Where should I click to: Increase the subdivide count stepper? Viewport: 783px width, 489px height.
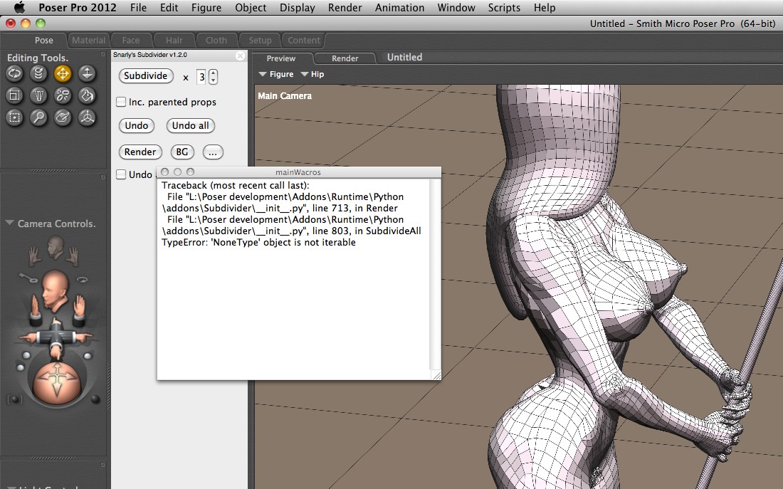coord(213,73)
